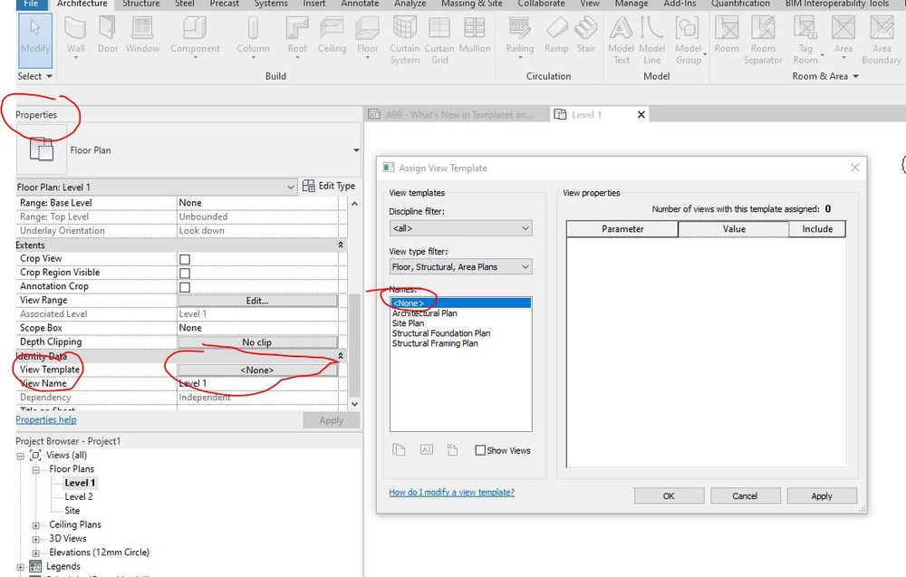Select the Model Text tool

coord(621,38)
